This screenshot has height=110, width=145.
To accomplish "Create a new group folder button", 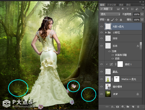I will [x=128, y=107].
